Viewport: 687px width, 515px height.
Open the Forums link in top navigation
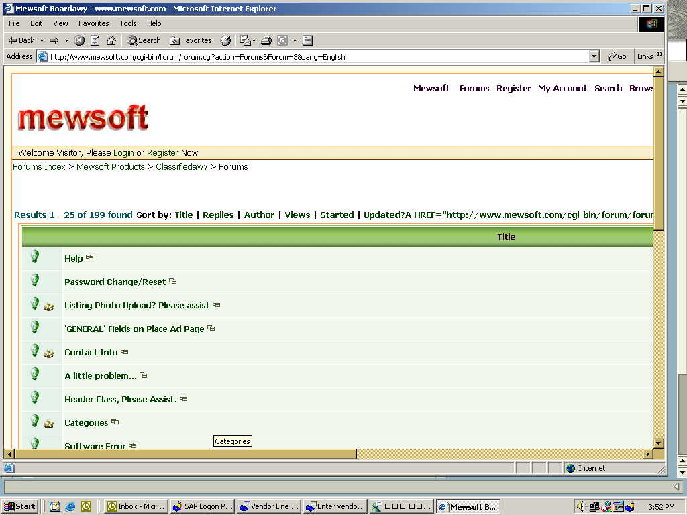[474, 88]
